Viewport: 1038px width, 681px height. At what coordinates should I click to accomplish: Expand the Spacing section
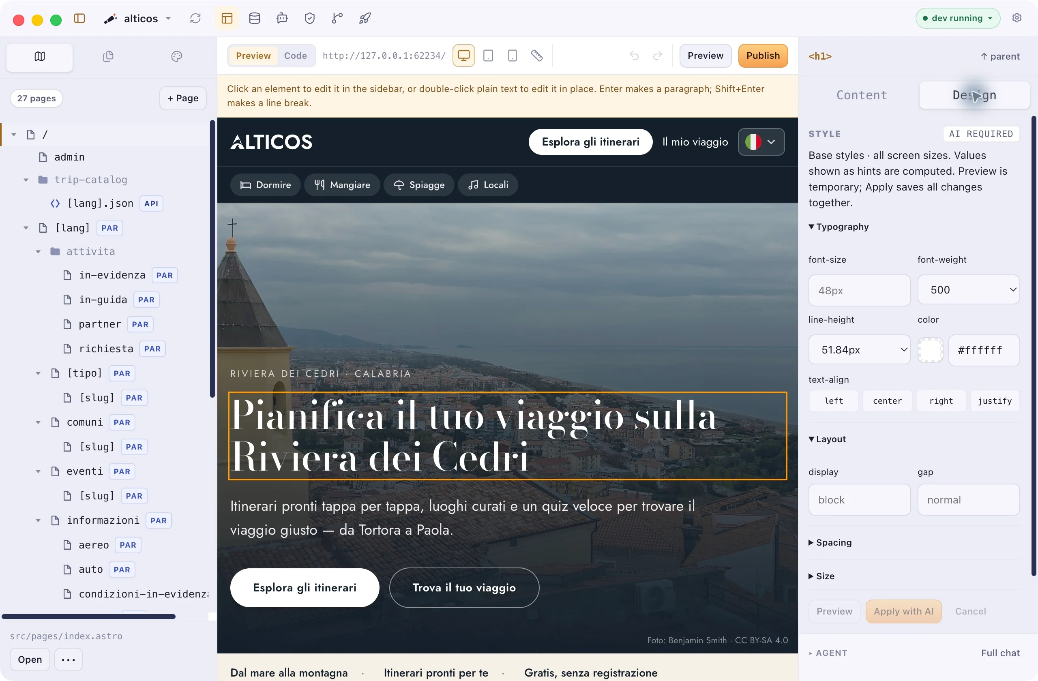[x=830, y=542]
